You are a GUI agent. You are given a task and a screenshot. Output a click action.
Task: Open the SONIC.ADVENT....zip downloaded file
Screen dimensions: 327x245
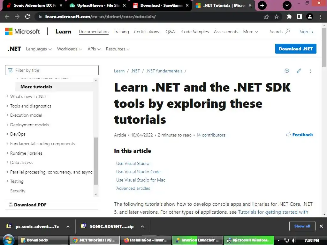(x=108, y=226)
